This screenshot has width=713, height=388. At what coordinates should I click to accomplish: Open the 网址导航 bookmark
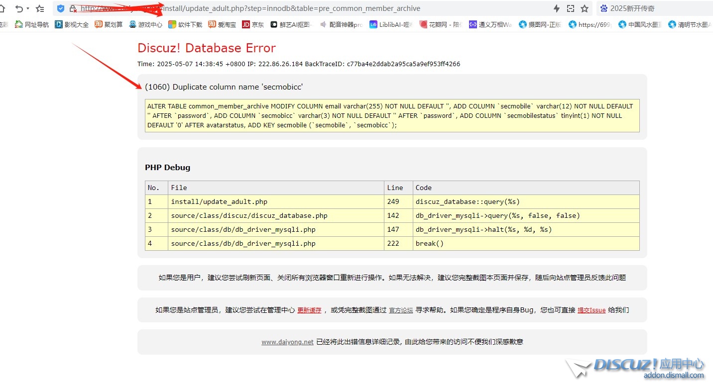[x=32, y=24]
